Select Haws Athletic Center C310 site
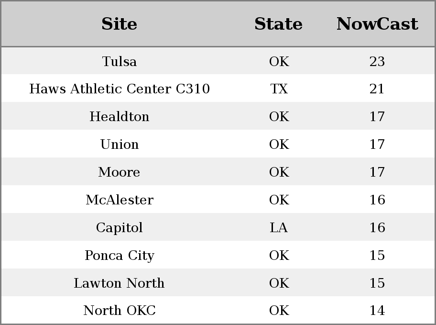The height and width of the screenshot is (325, 436). pos(120,89)
